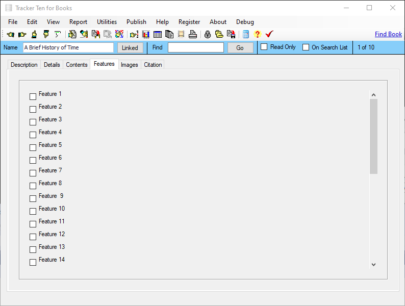Click the yellow folders open icon
The height and width of the screenshot is (306, 405).
point(219,34)
